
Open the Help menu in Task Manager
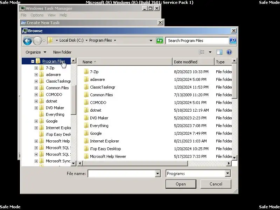pos(63,15)
